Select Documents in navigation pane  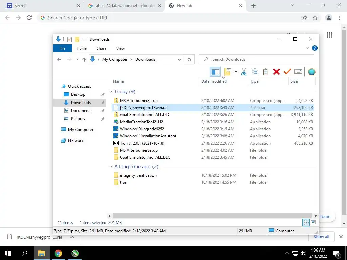click(81, 111)
